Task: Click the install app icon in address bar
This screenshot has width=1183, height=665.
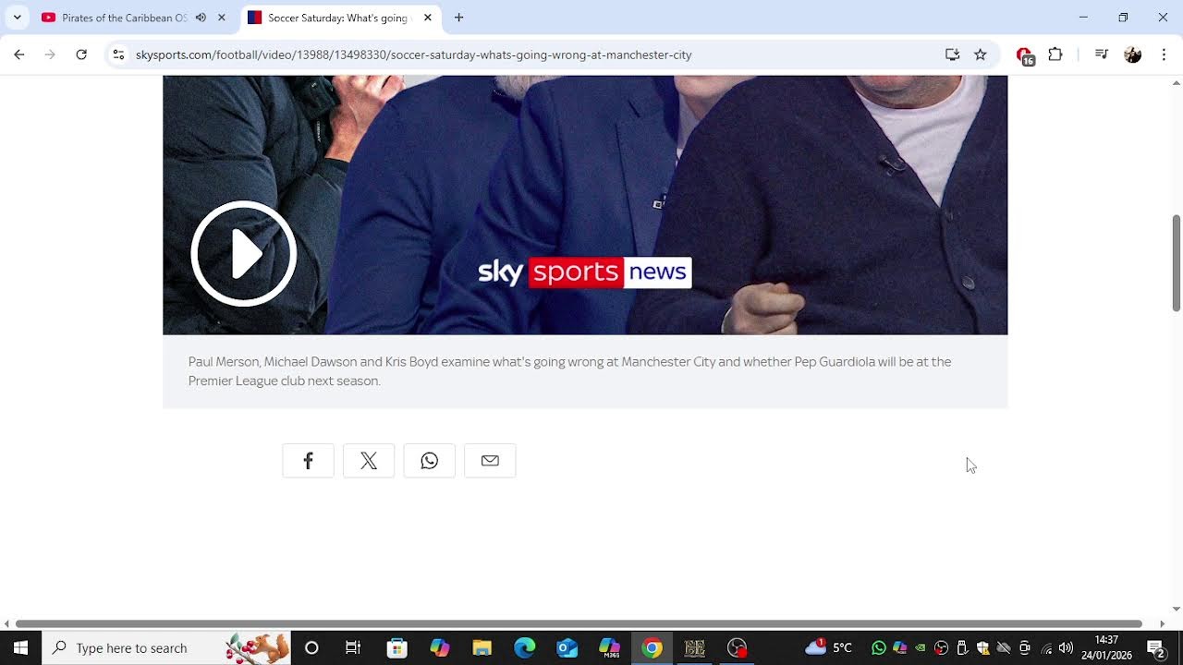Action: pos(952,54)
